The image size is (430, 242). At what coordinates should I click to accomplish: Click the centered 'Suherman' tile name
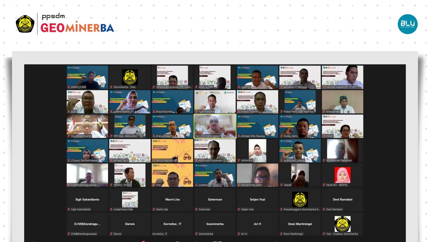pyautogui.click(x=215, y=200)
